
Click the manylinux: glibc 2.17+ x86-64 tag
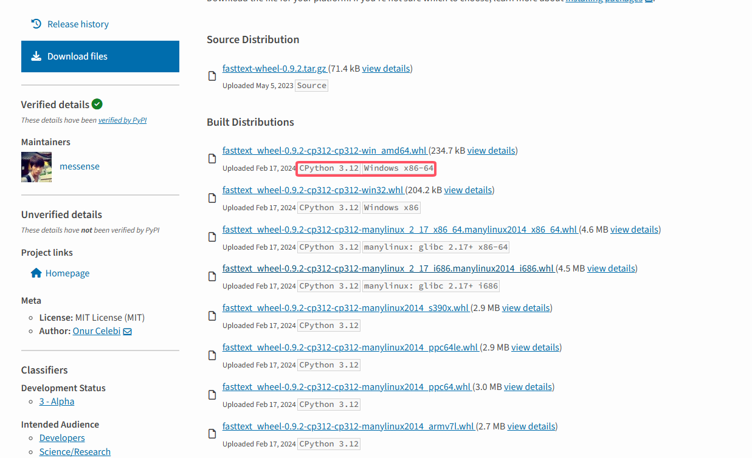tap(436, 247)
